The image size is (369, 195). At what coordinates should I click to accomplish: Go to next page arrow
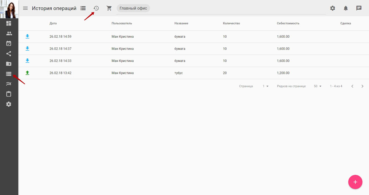[x=362, y=86]
